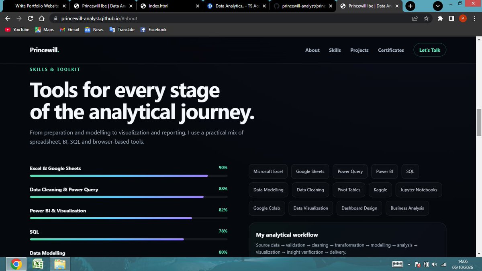Open Chrome's three-dot menu
The height and width of the screenshot is (271, 482).
[x=474, y=18]
